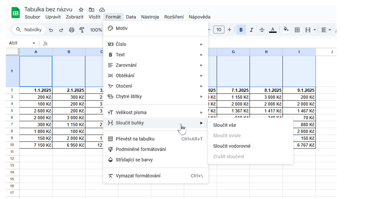This screenshot has height=199, width=369.
Task: Select Podmíněné formátování menu entry
Action: pyautogui.click(x=141, y=149)
